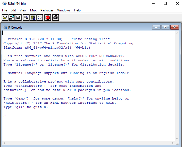Maximize the RGui main window

[165, 4]
